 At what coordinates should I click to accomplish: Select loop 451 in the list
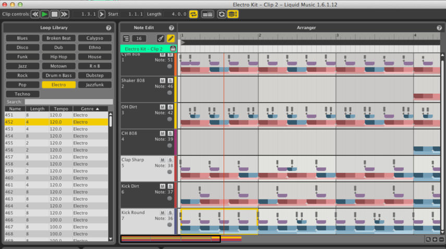(56, 115)
